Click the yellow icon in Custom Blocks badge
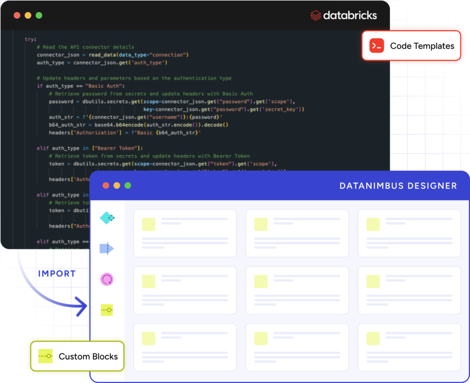Screen dimensions: 470x383 (x=45, y=356)
